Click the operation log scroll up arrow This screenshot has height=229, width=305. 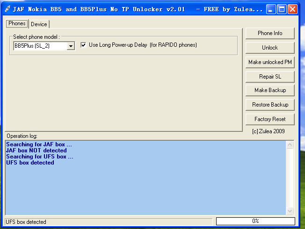[x=290, y=144]
